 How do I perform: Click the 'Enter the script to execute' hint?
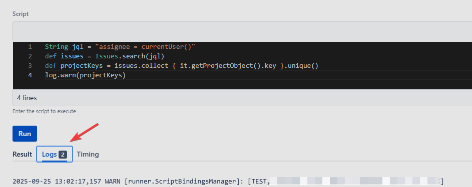pos(44,112)
